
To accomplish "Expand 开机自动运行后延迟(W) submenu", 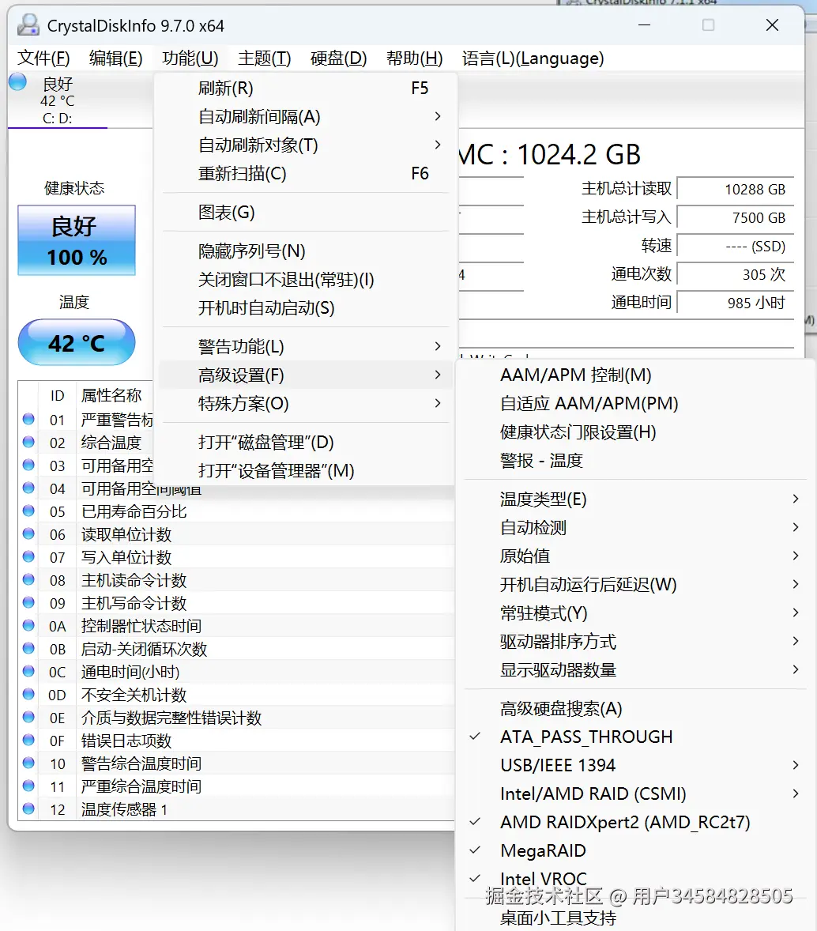I will [x=634, y=585].
